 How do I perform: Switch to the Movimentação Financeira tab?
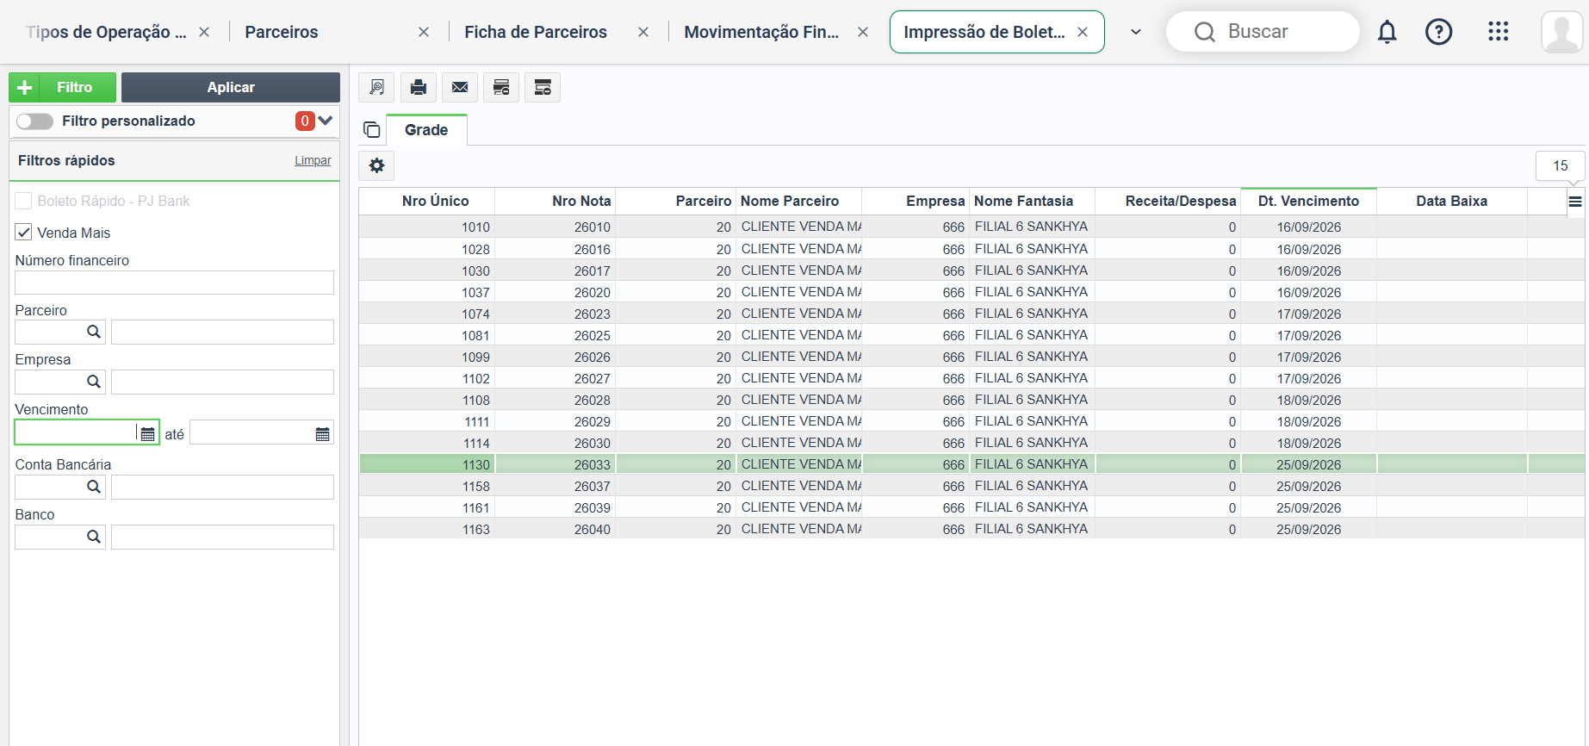761,32
